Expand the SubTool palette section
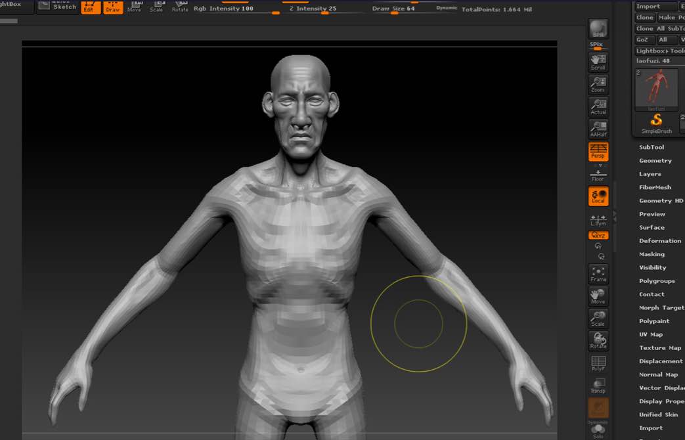This screenshot has height=440, width=685. click(x=652, y=147)
